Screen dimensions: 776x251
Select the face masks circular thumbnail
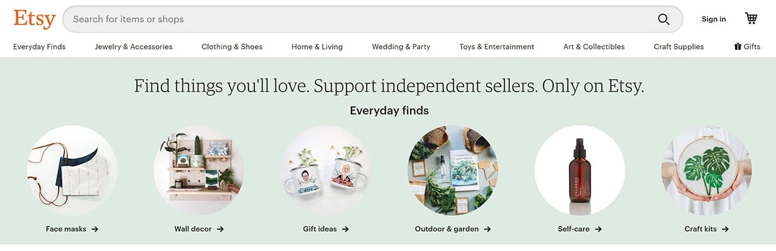point(72,170)
